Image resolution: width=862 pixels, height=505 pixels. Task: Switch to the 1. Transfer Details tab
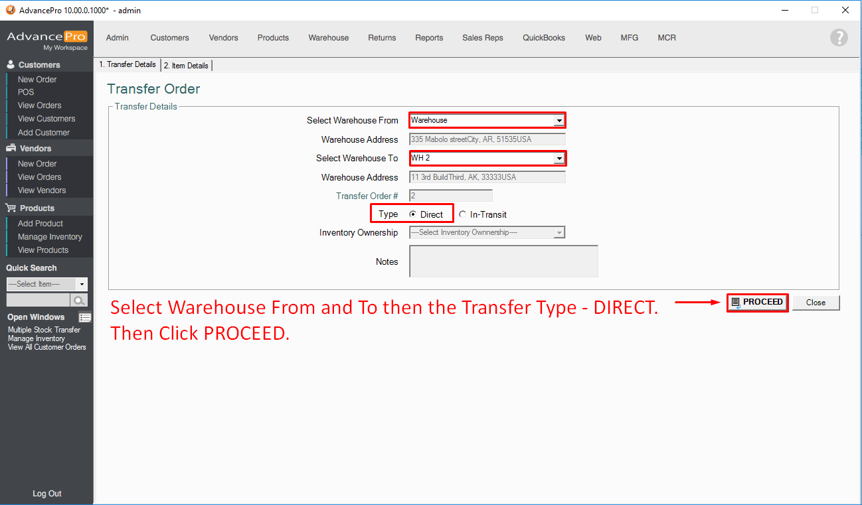click(x=128, y=64)
